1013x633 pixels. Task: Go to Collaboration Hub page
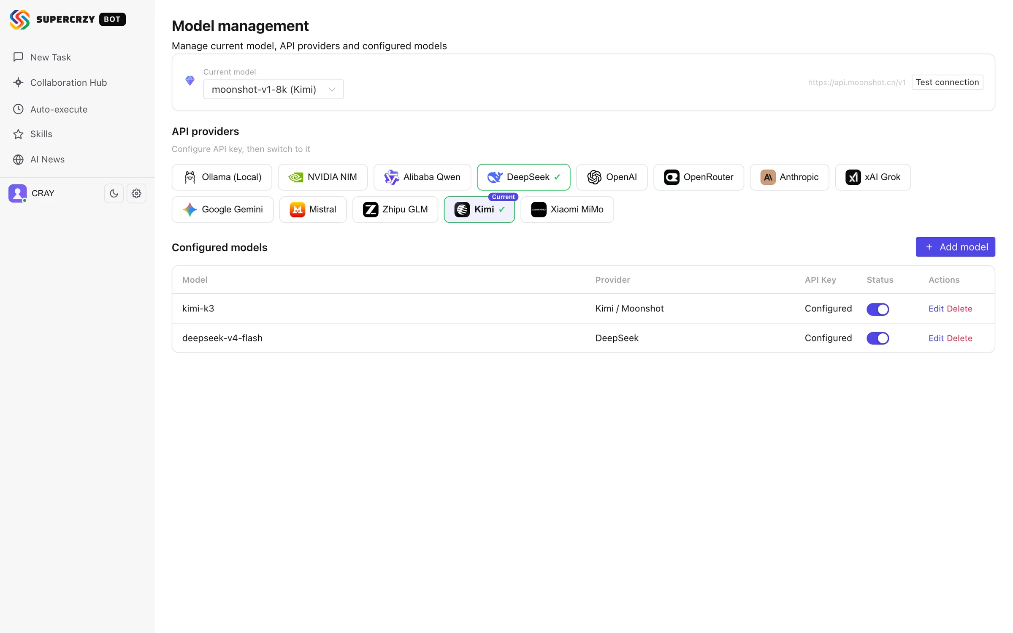tap(68, 82)
